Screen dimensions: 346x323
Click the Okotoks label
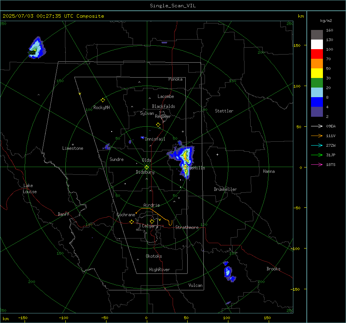pyautogui.click(x=154, y=256)
